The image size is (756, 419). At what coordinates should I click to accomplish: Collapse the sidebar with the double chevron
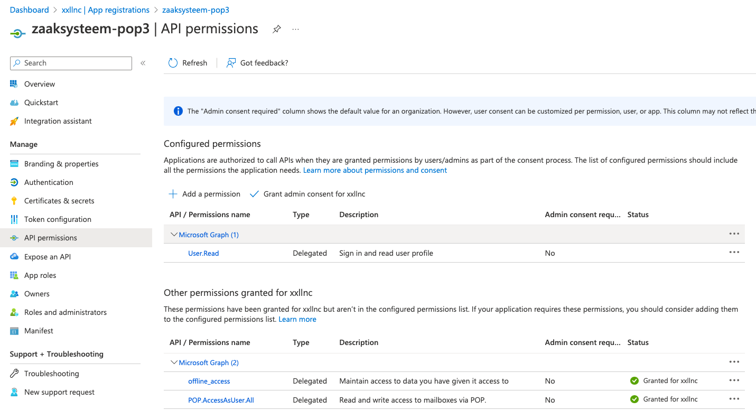pyautogui.click(x=143, y=63)
